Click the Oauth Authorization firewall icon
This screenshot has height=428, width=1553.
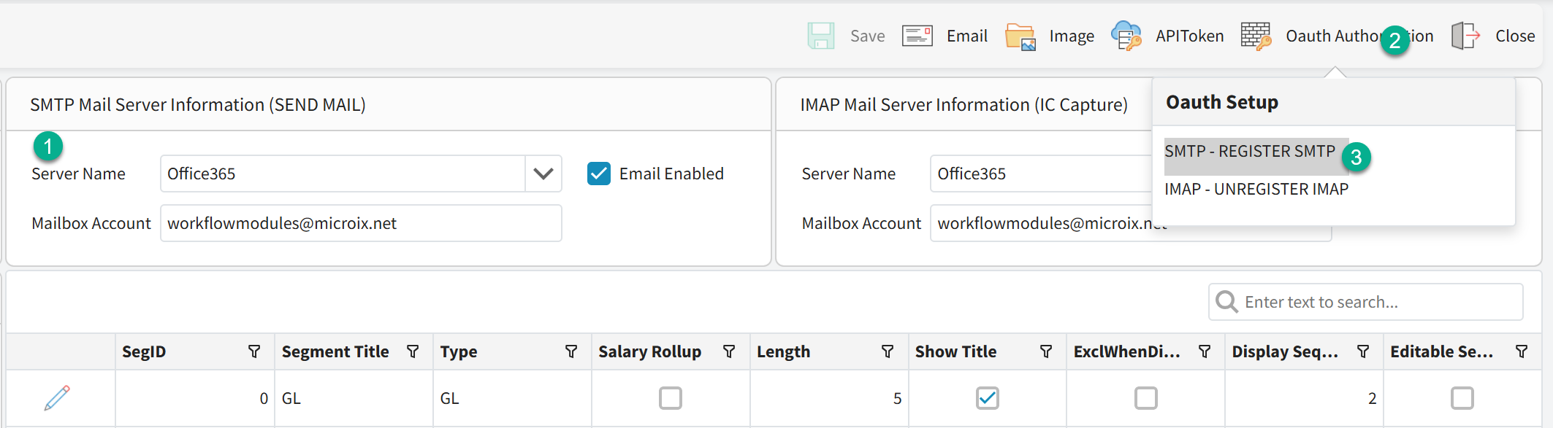pos(1256,36)
